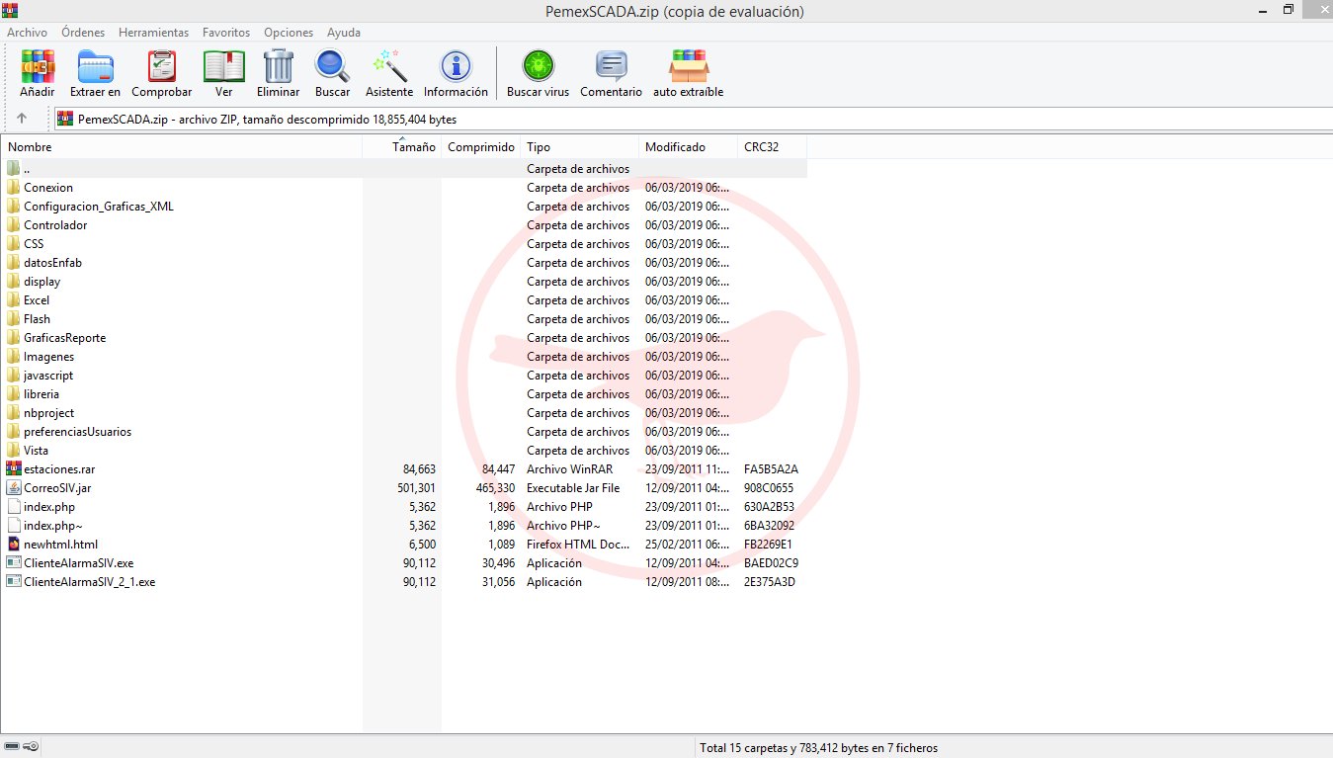Open the Favoritos menu

click(226, 33)
